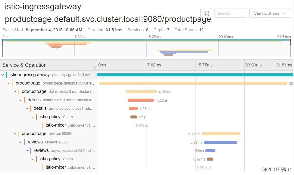Click the 6.12ms productpage span bar

[x=221, y=134]
